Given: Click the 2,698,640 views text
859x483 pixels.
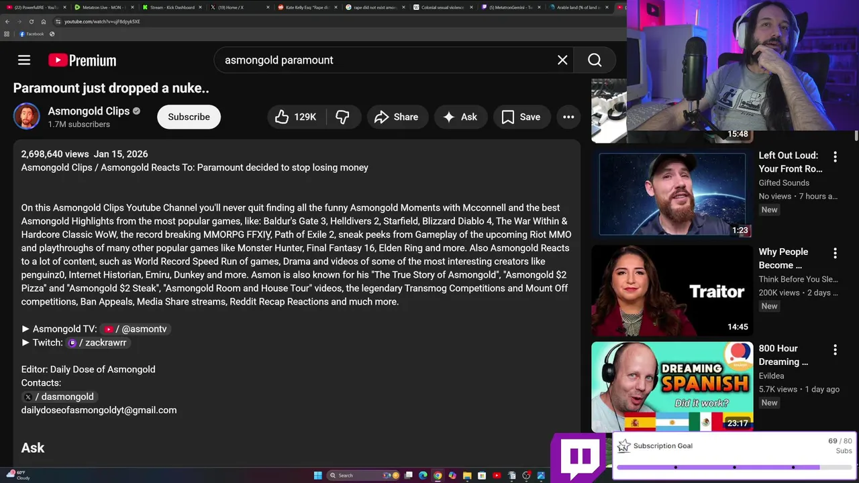Looking at the screenshot, I should 55,154.
